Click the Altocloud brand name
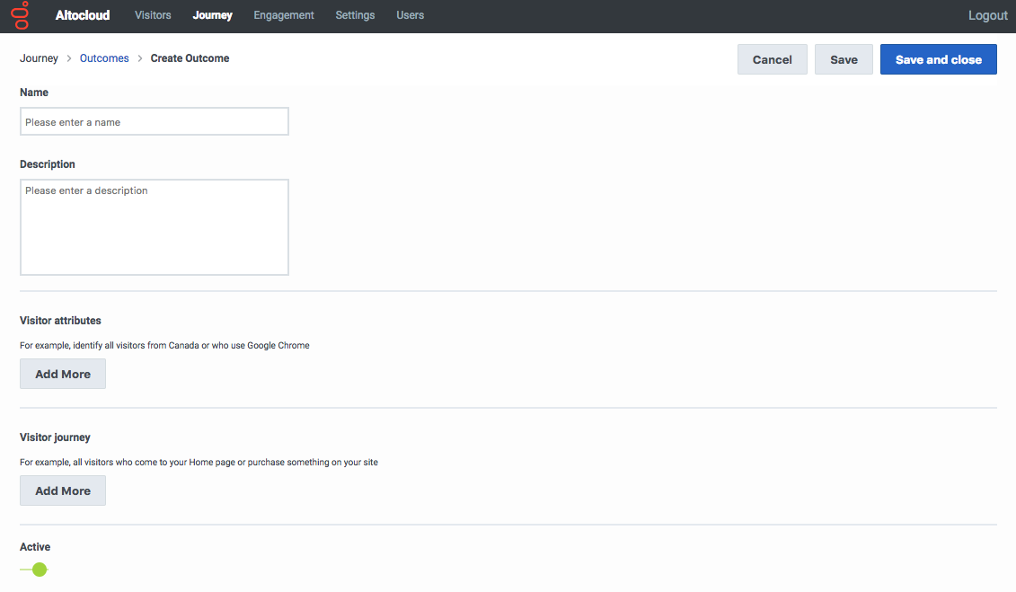Viewport: 1016px width, 592px height. (83, 15)
